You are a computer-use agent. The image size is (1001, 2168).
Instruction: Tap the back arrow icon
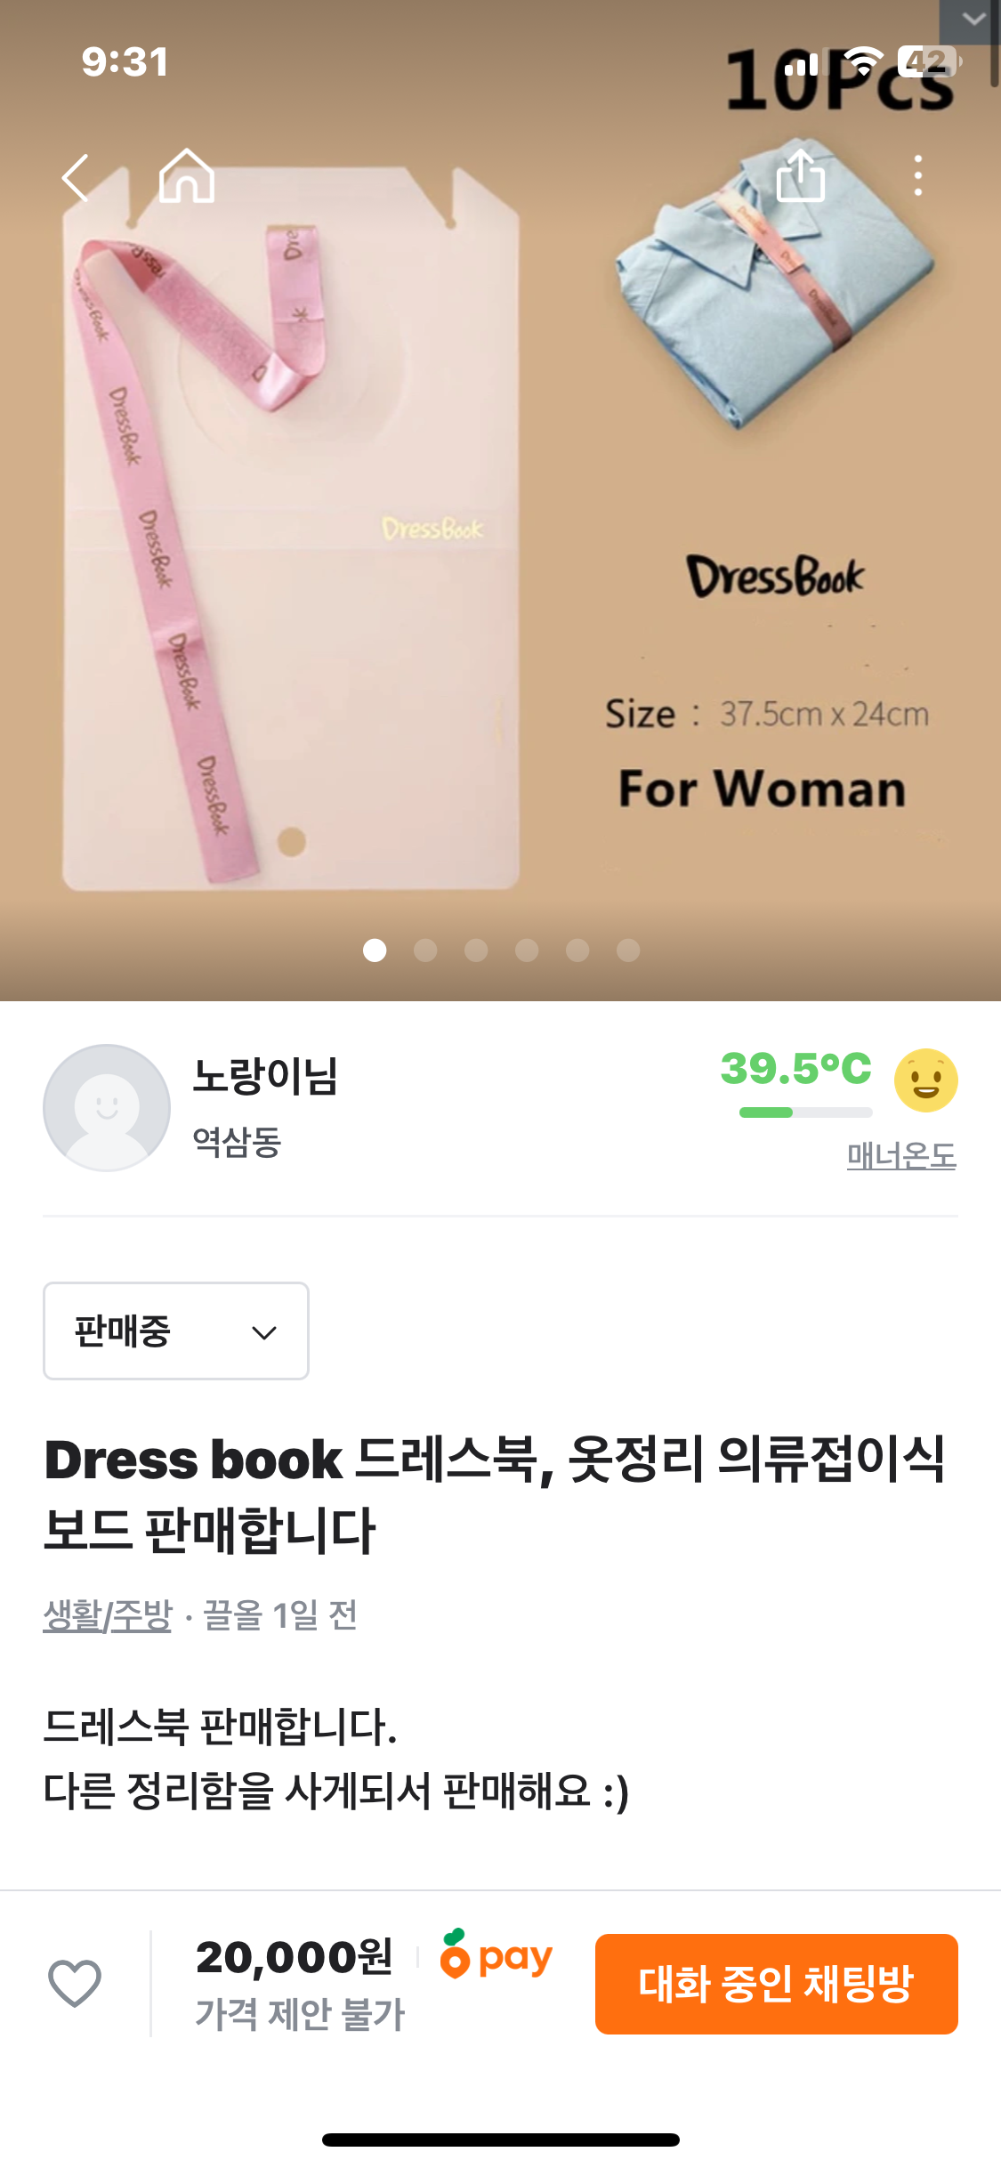77,178
